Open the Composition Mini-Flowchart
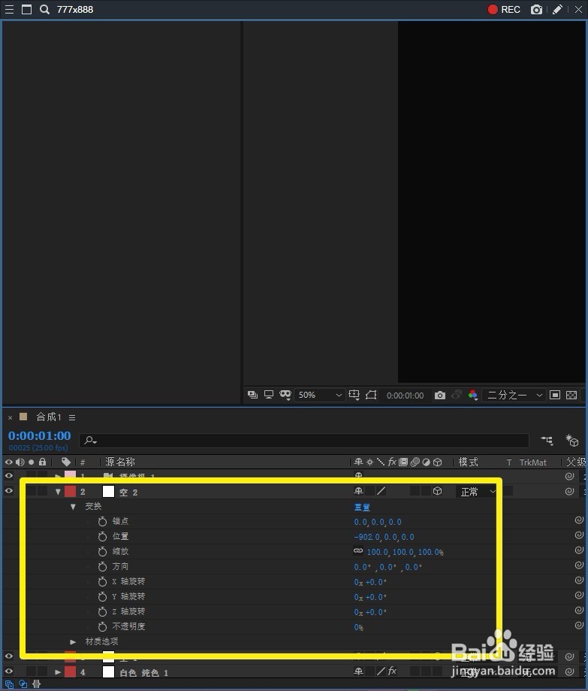588x691 pixels. [547, 440]
